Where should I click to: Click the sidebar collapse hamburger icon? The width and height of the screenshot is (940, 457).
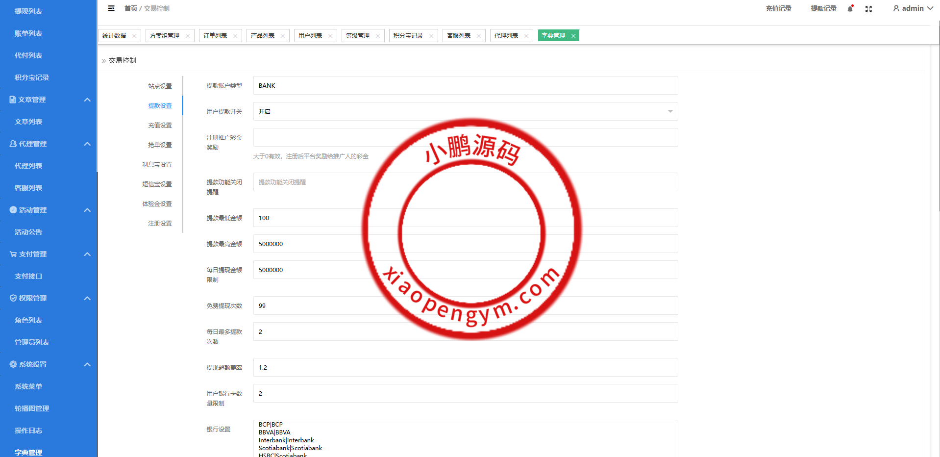tap(111, 8)
